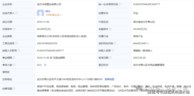Click help icon next to 核准日期
The width and height of the screenshot is (194, 96).
pos(110,58)
